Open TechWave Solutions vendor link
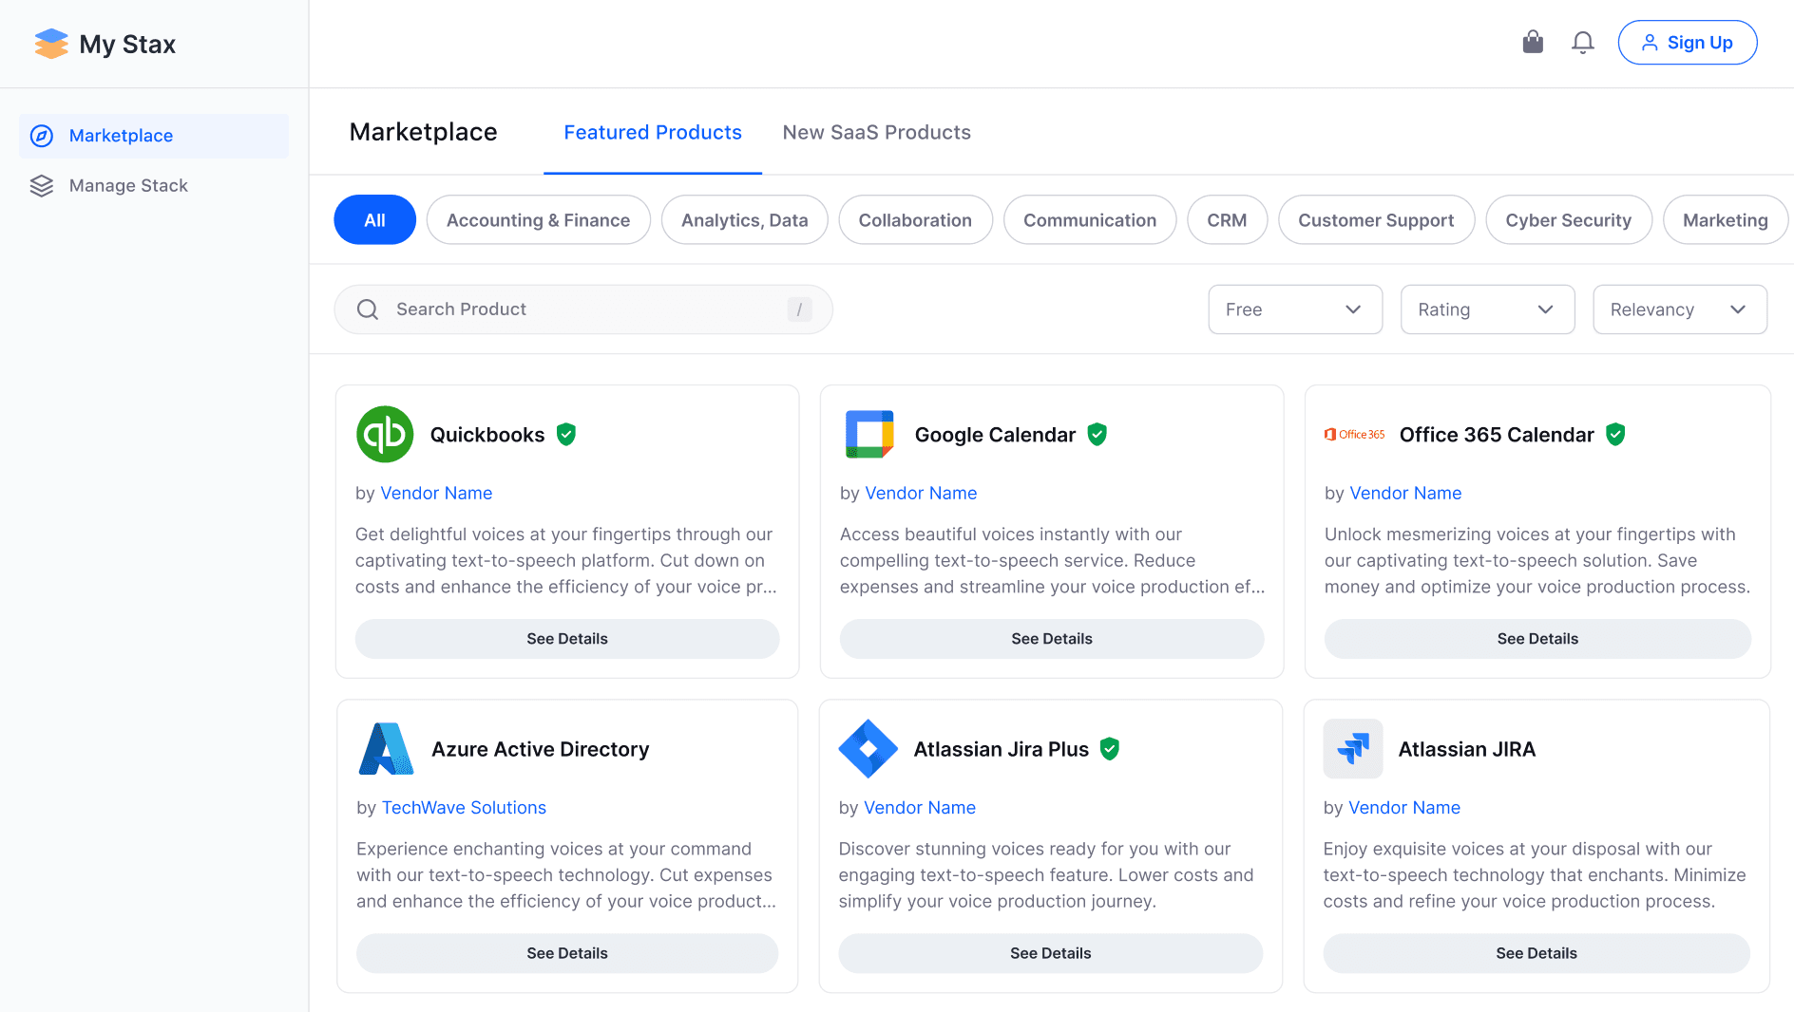 [x=464, y=808]
